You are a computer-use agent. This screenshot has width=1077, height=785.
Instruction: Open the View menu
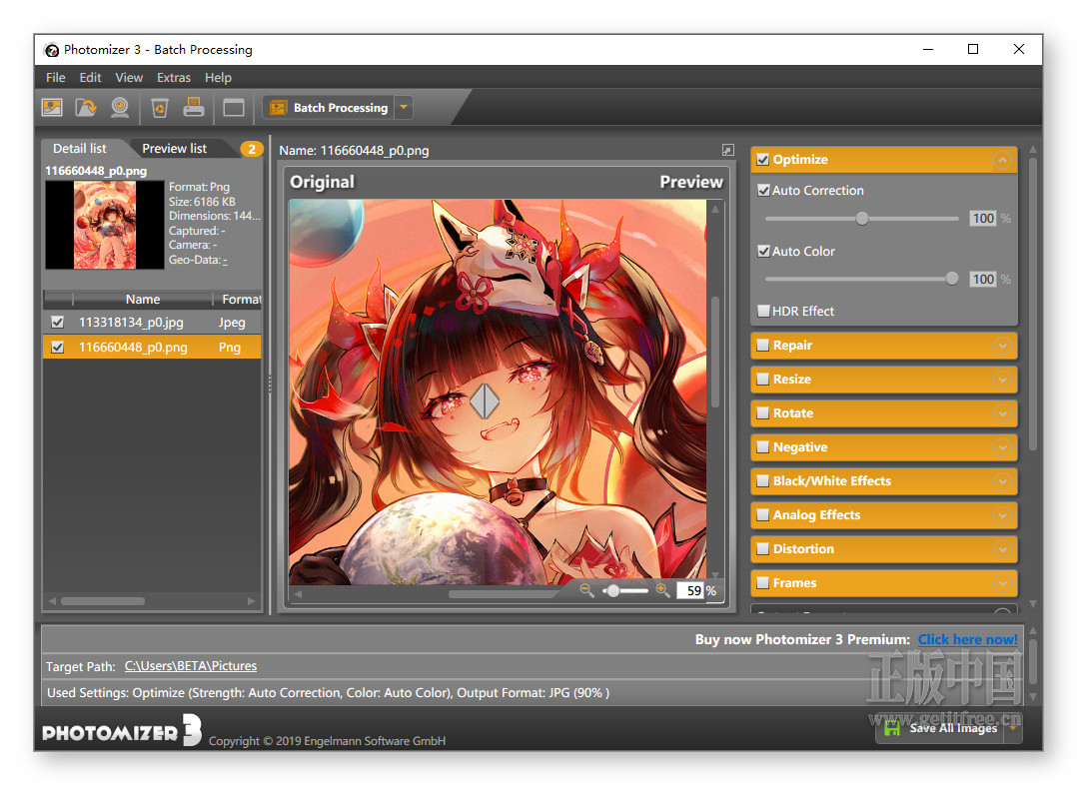click(129, 78)
